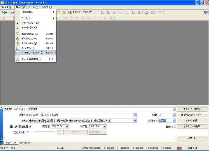Switch to the 操作履歴 tab
The image size is (209, 151).
coord(25,143)
